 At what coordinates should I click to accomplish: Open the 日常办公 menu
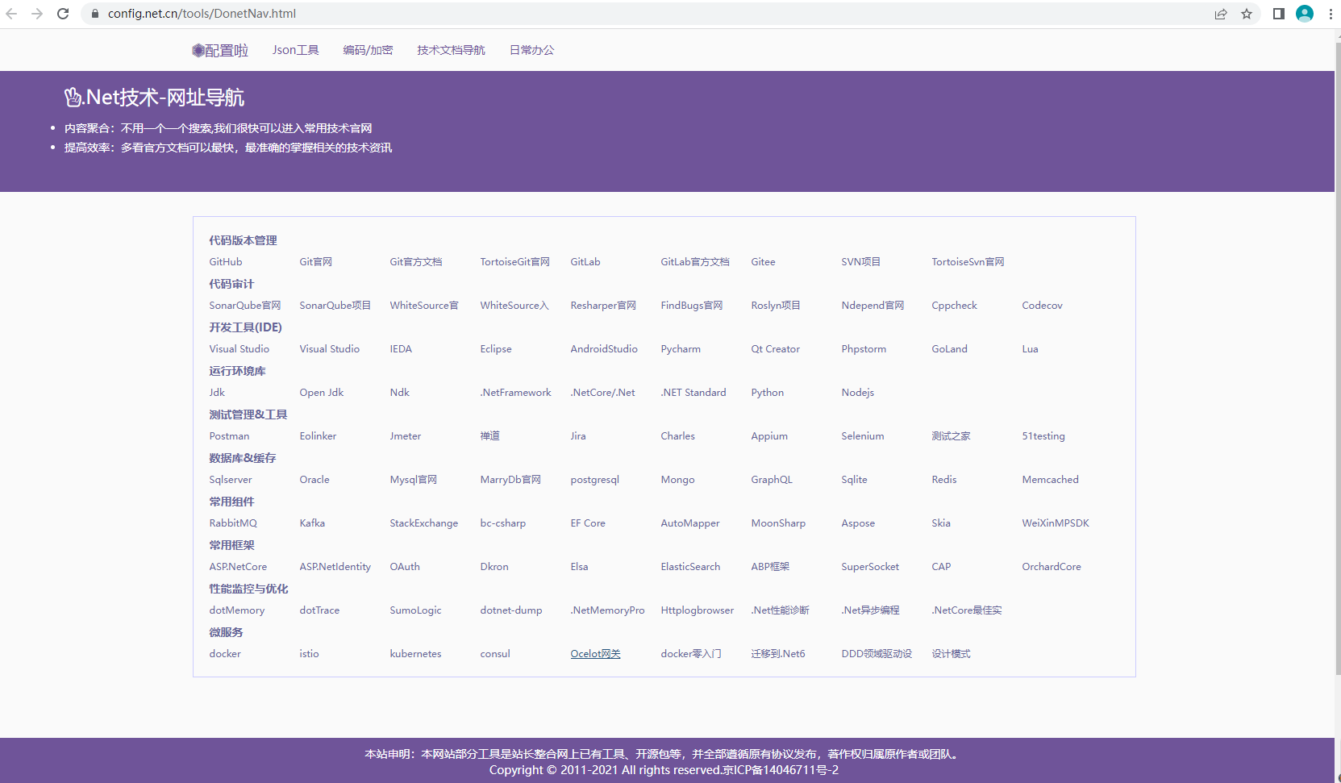[x=531, y=50]
